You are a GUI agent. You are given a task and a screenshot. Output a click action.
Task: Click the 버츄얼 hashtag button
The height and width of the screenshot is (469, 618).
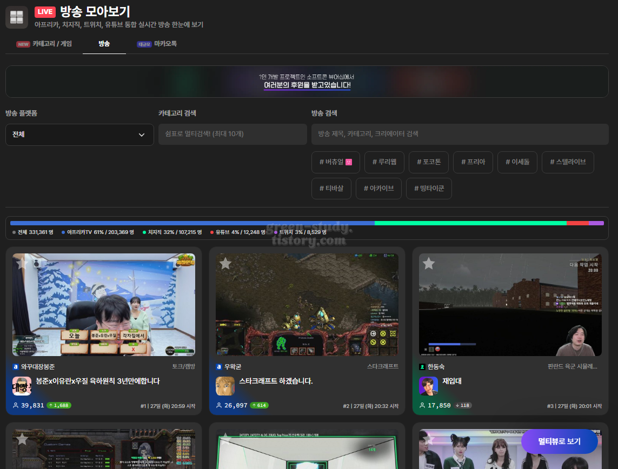[x=336, y=162]
